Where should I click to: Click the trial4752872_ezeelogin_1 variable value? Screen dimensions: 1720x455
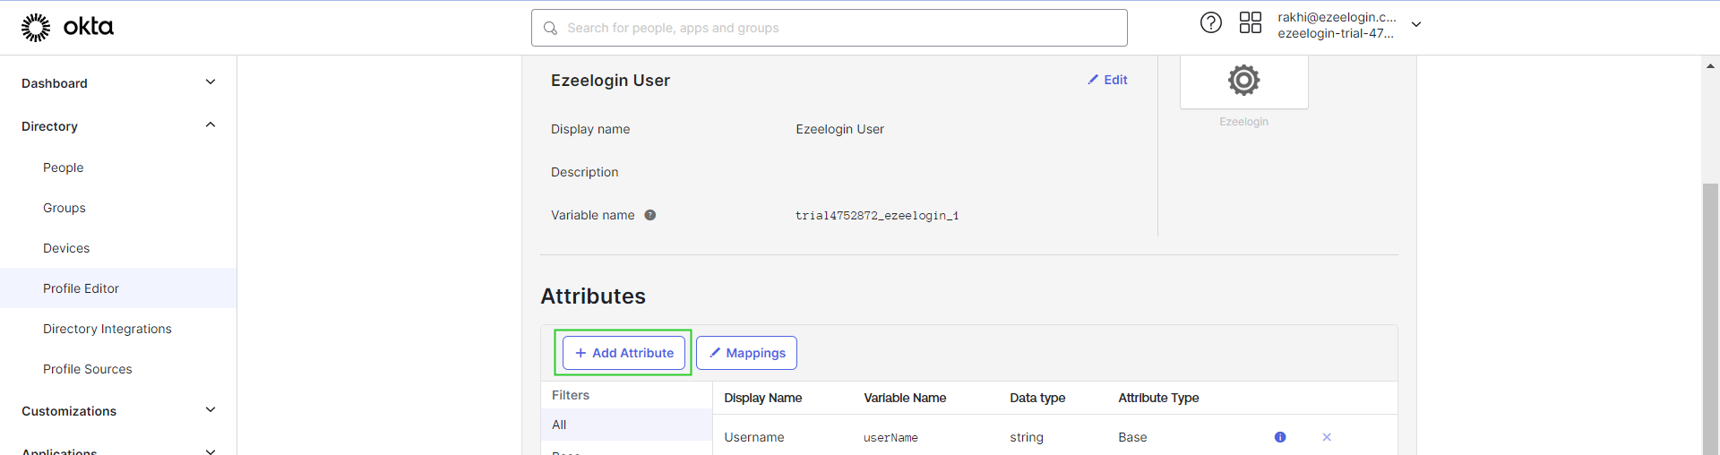point(877,216)
